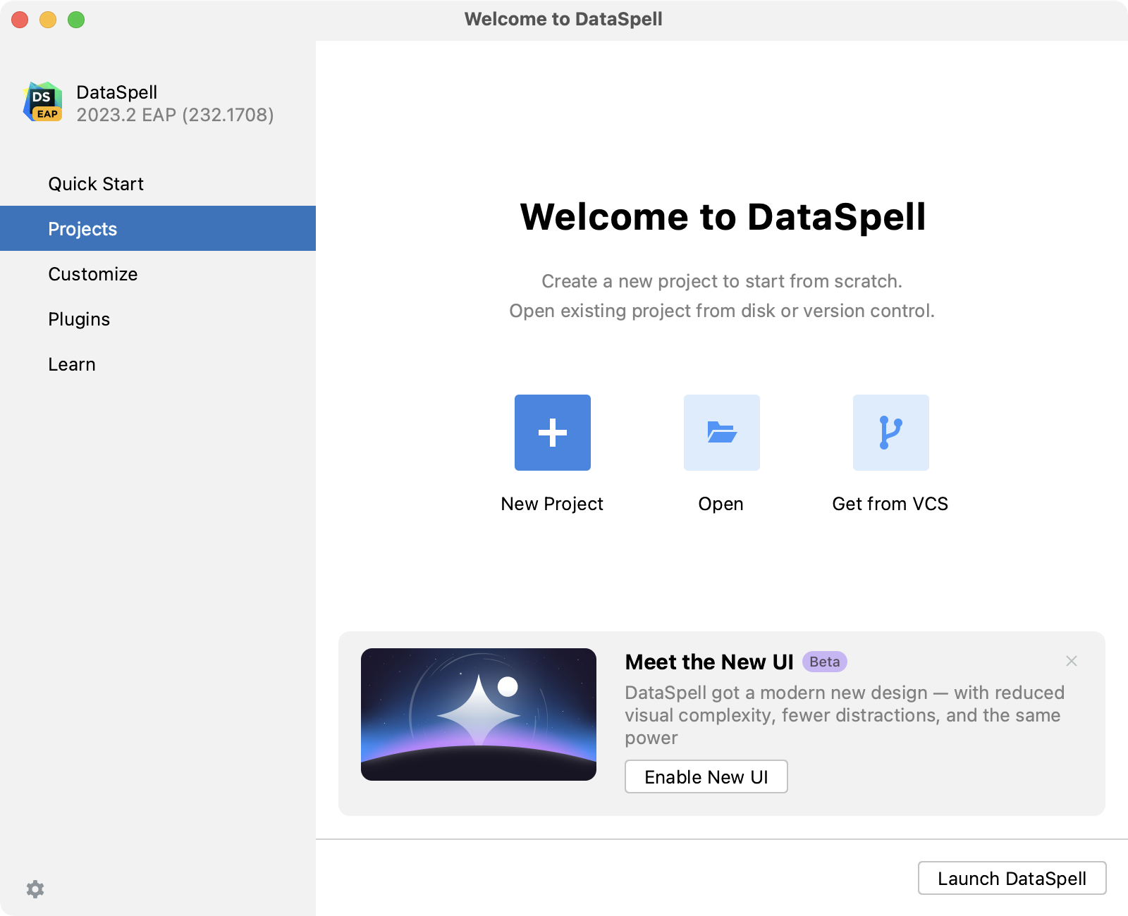Click the Get from VCS branch icon

click(891, 433)
